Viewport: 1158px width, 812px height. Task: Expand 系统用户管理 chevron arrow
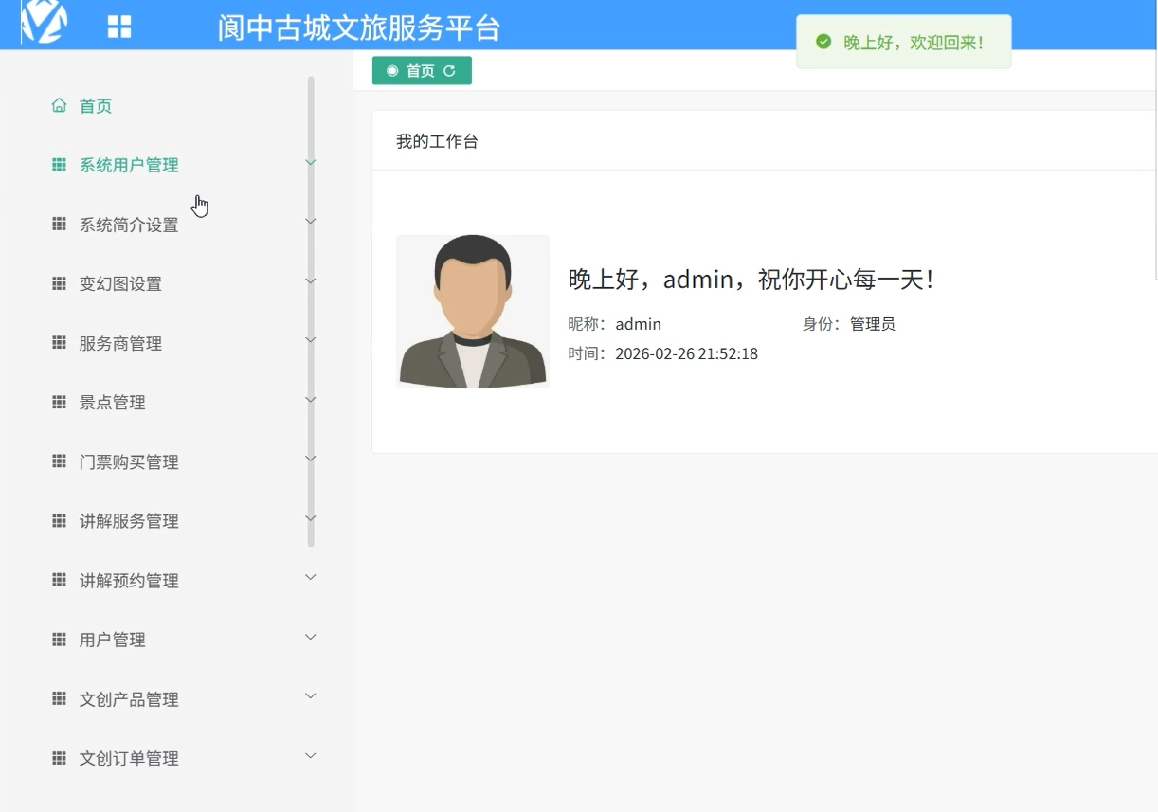click(310, 163)
